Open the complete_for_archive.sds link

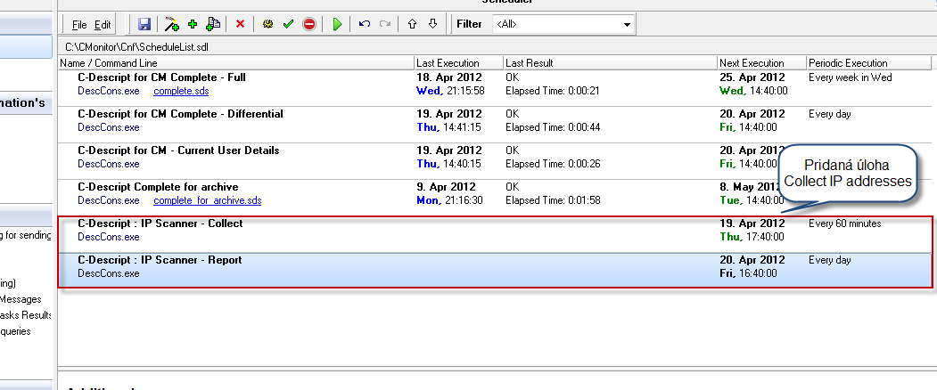click(208, 200)
